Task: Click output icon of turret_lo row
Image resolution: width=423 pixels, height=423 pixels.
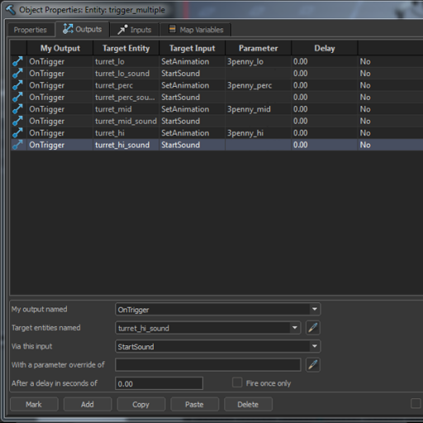Action: (x=17, y=61)
